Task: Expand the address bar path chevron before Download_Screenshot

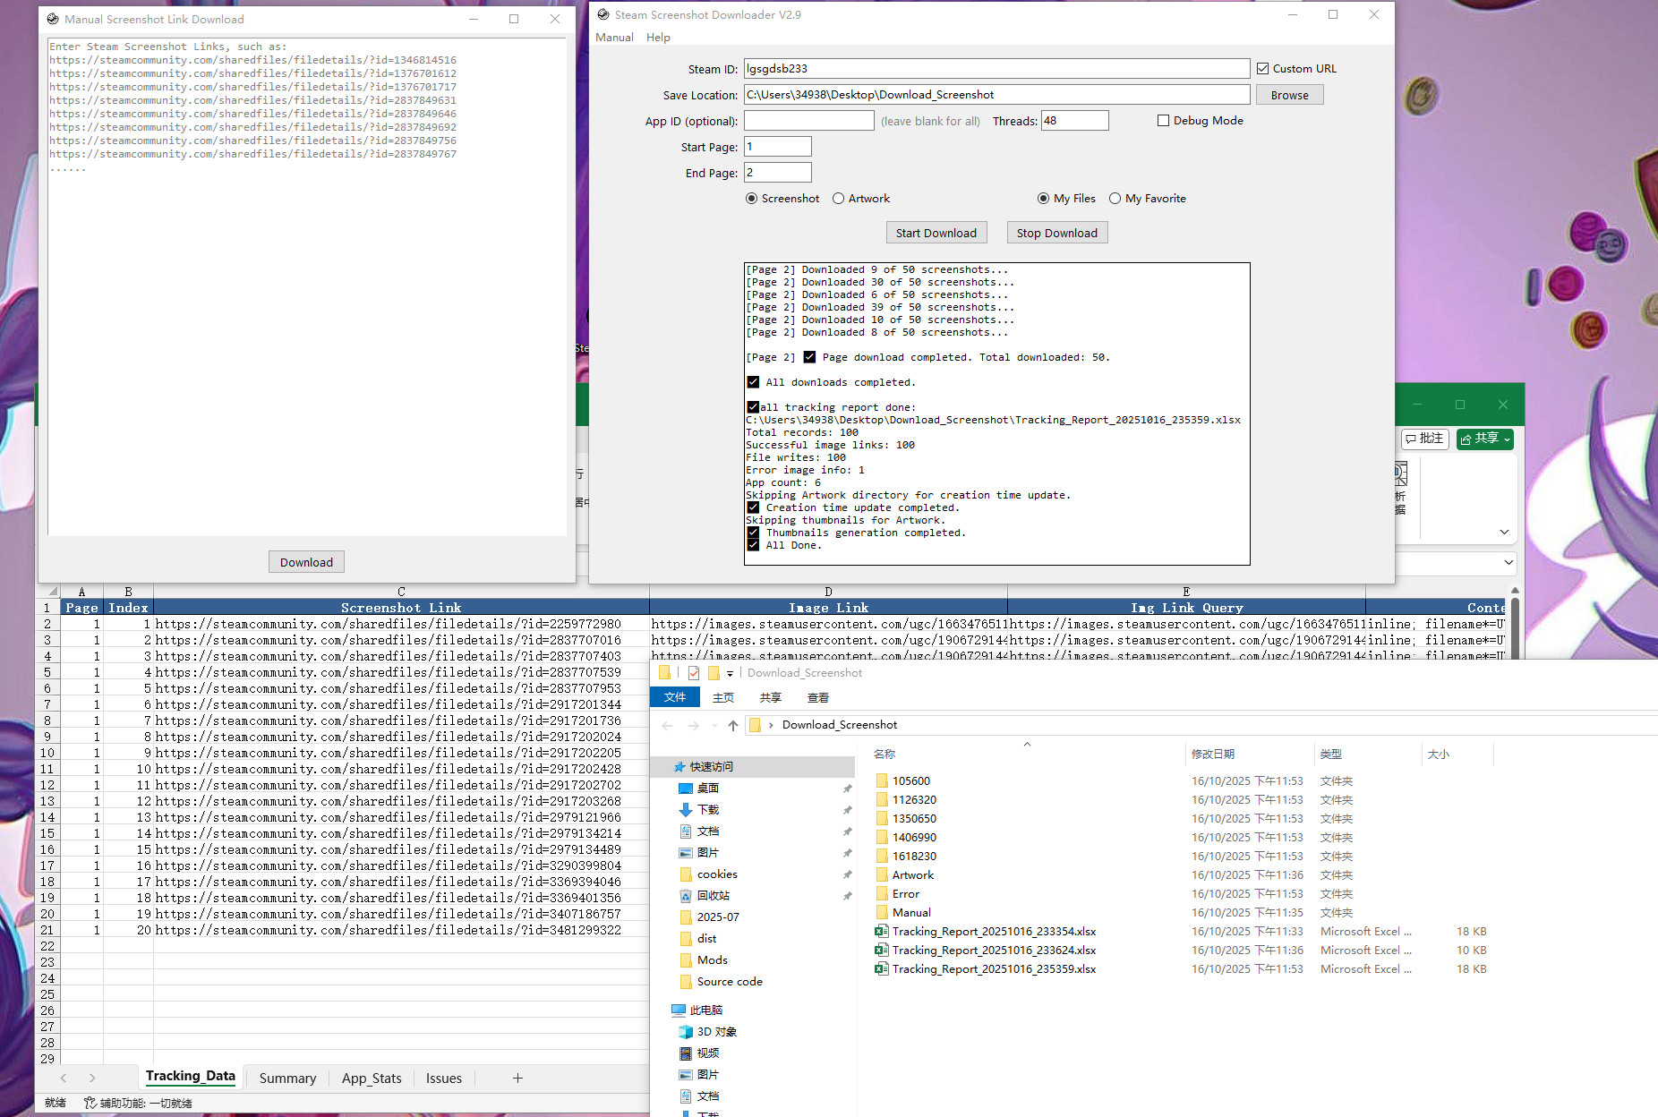Action: point(771,725)
